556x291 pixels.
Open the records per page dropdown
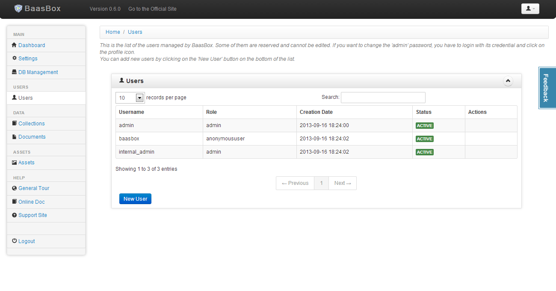point(130,98)
